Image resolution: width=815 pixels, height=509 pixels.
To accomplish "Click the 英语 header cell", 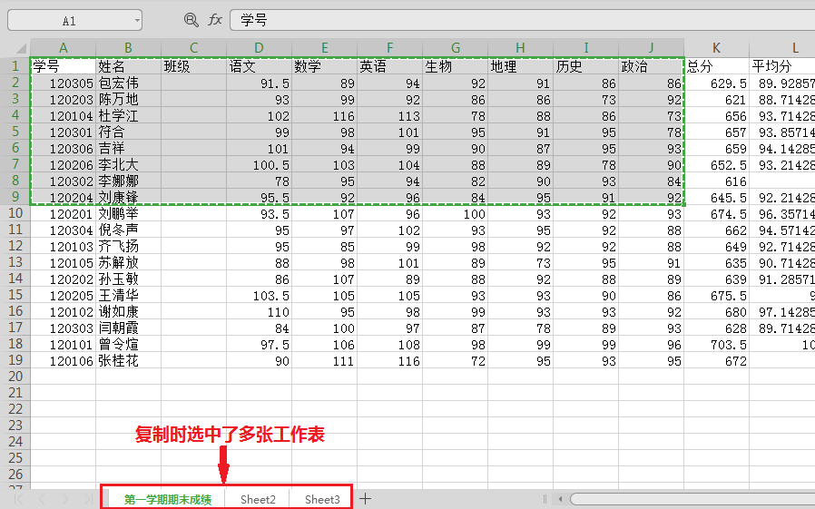I will coord(390,66).
